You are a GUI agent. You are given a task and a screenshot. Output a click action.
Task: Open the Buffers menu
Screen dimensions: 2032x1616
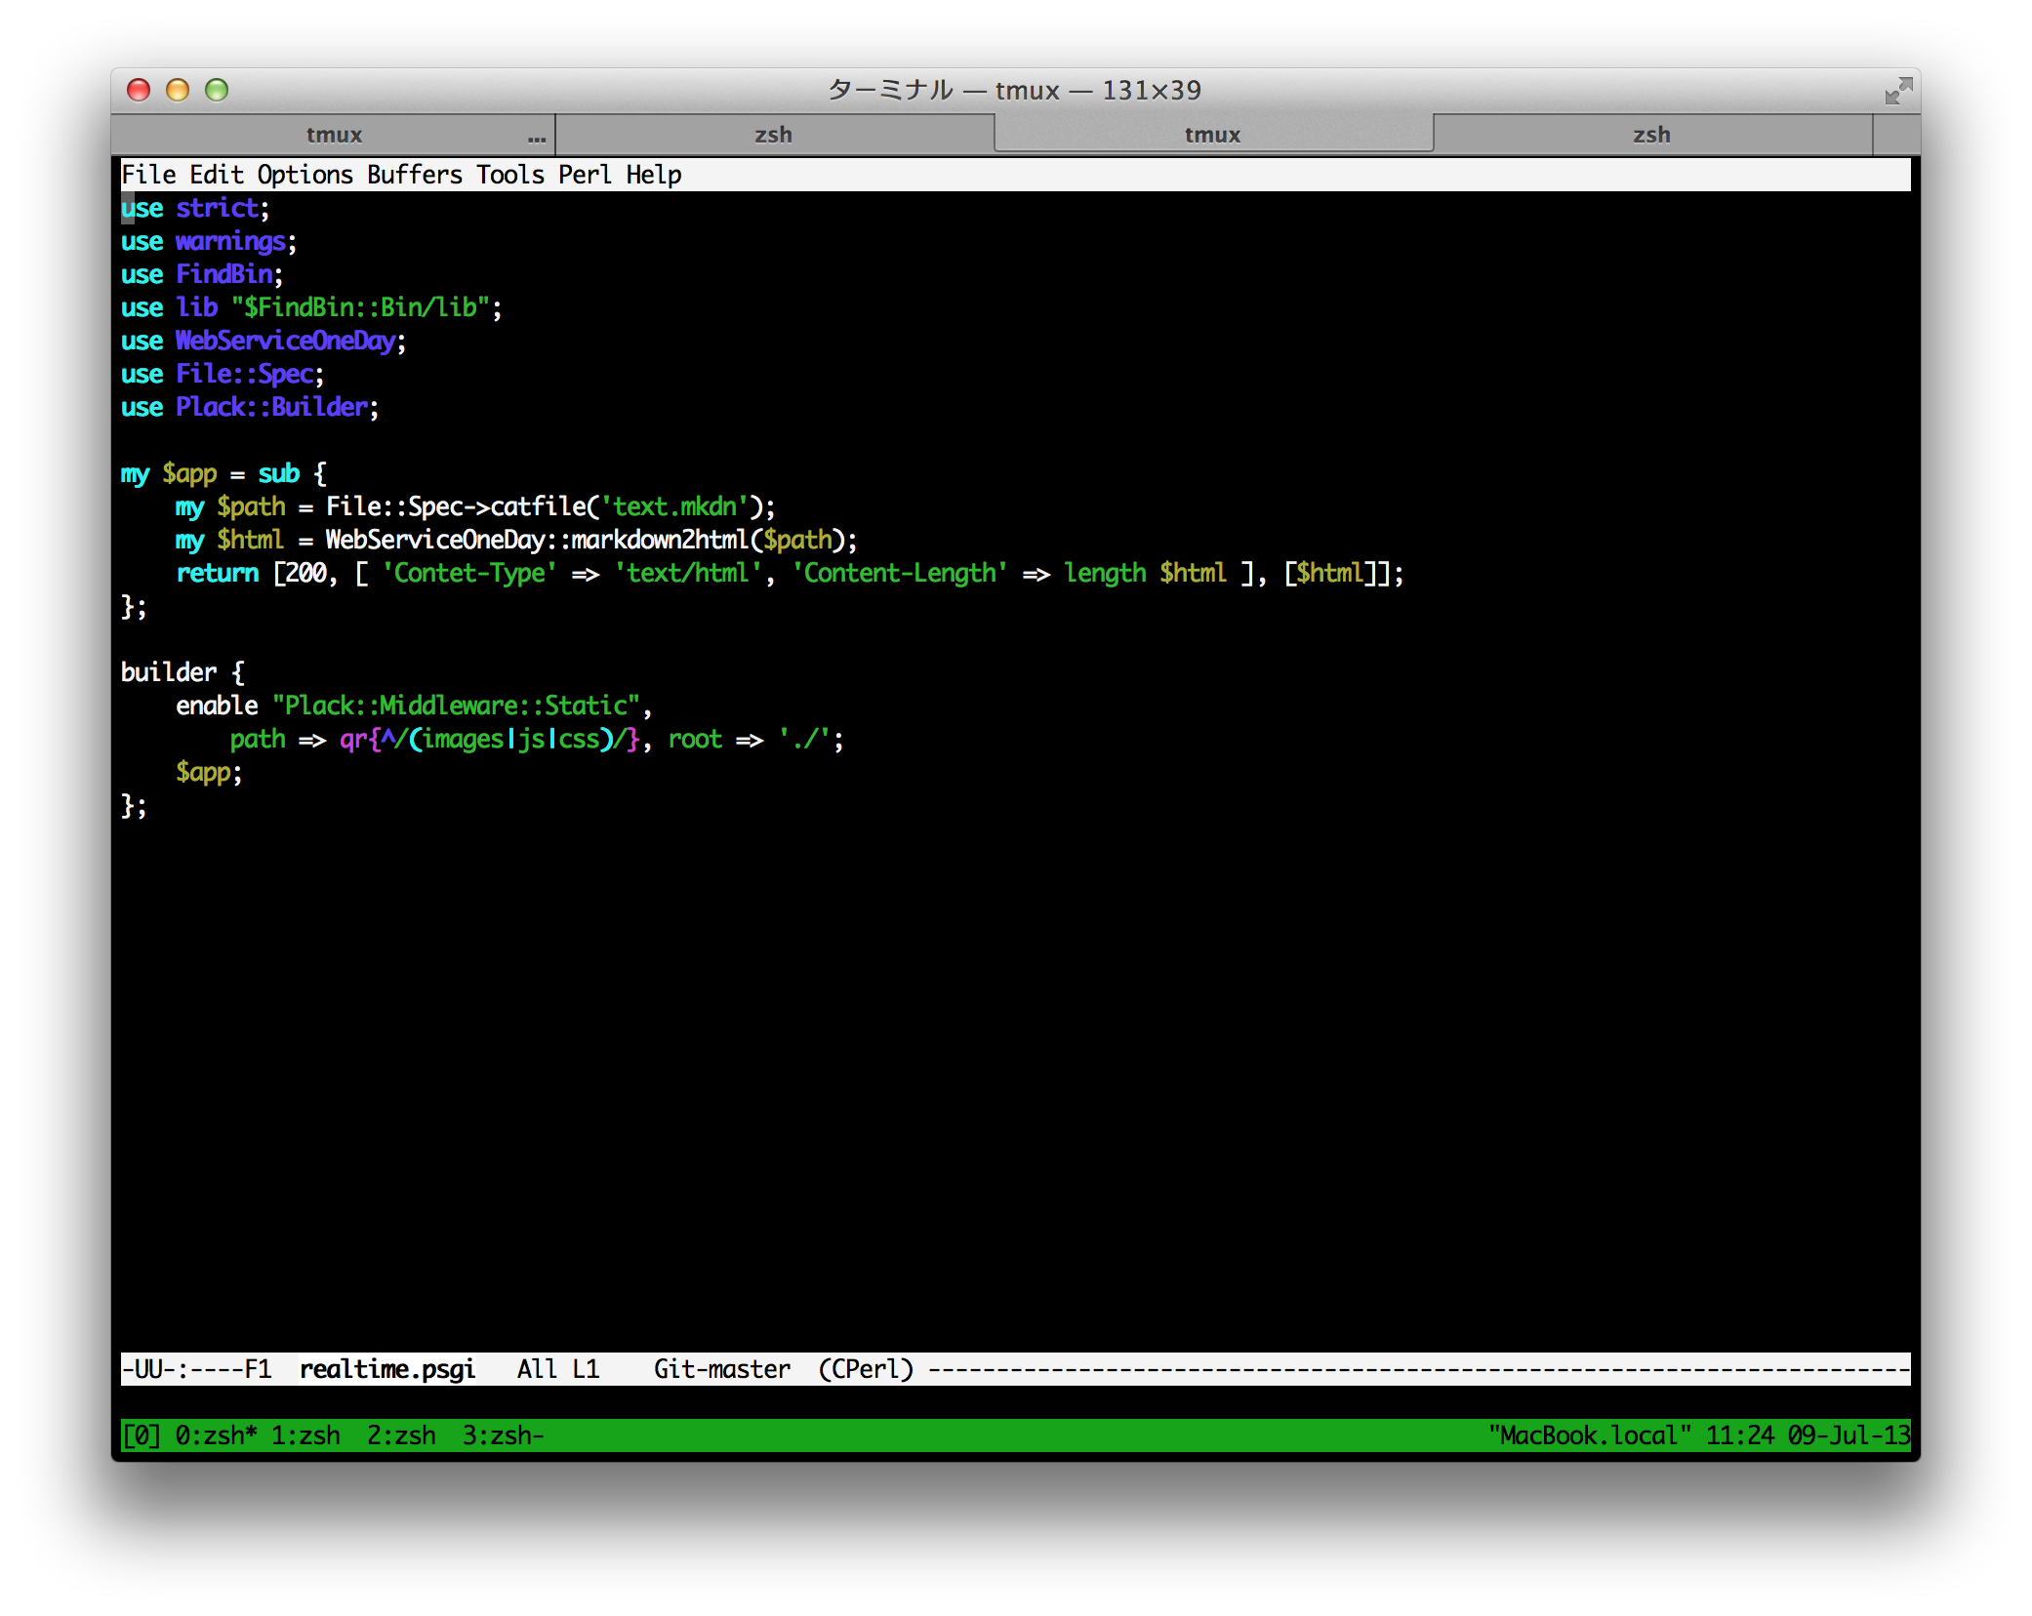(415, 175)
